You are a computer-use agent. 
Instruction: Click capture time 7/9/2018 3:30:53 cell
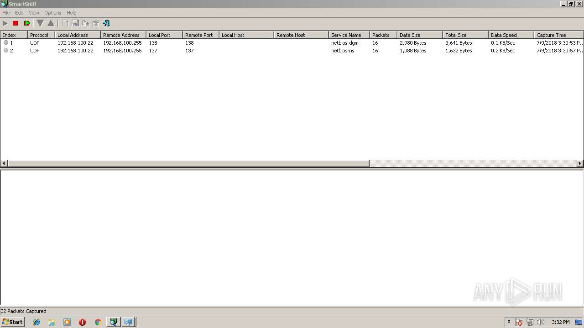coord(560,43)
